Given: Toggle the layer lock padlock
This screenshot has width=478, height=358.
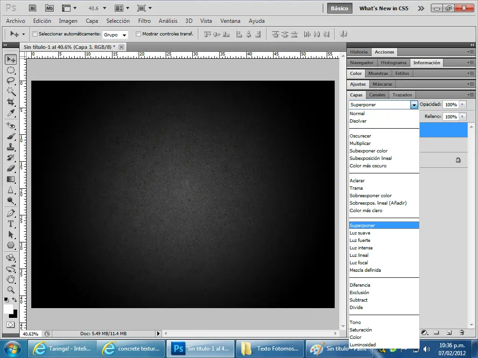Looking at the screenshot, I should 459,159.
